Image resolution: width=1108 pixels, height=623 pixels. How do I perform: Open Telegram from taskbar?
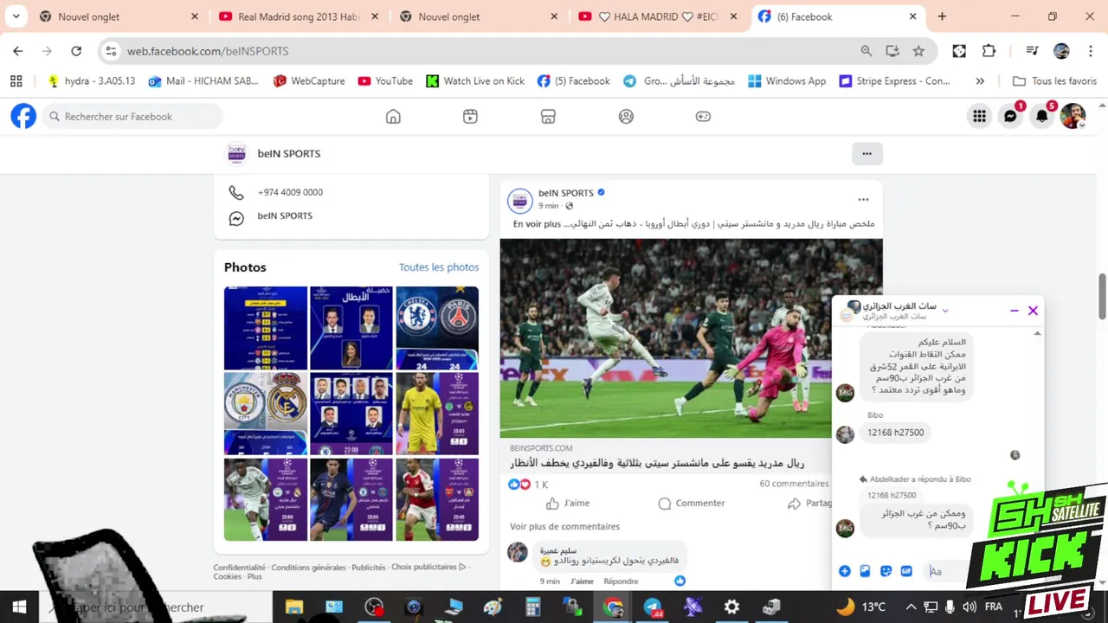pos(653,607)
